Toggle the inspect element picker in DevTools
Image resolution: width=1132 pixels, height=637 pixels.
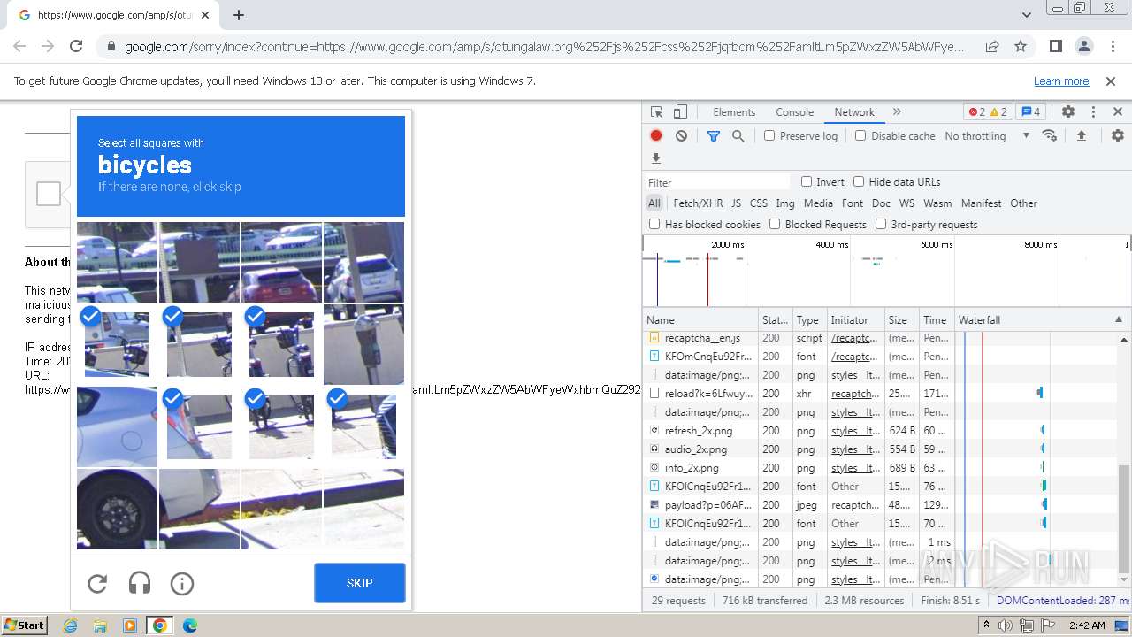coord(656,112)
